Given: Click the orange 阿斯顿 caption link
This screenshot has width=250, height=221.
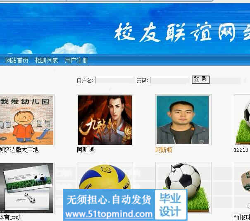Looking at the screenshot, I should [x=164, y=150].
